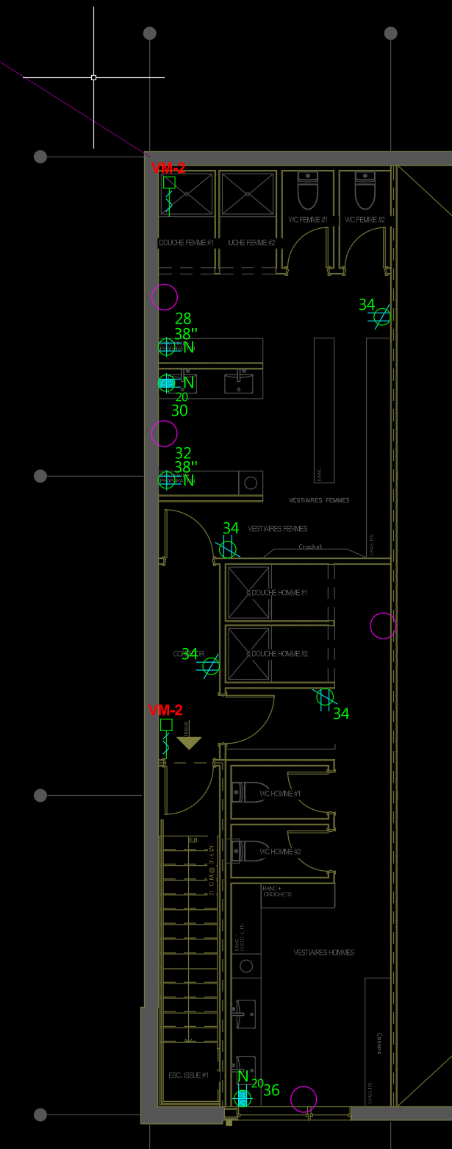Click the VESTIAIRES HOMMES room label
The image size is (452, 1149).
(324, 953)
